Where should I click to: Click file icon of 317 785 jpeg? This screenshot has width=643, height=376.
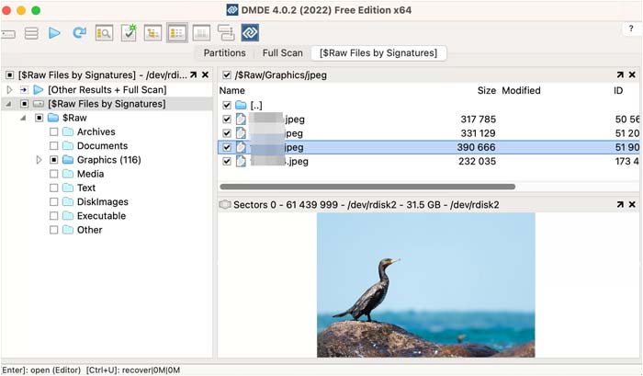pos(241,119)
